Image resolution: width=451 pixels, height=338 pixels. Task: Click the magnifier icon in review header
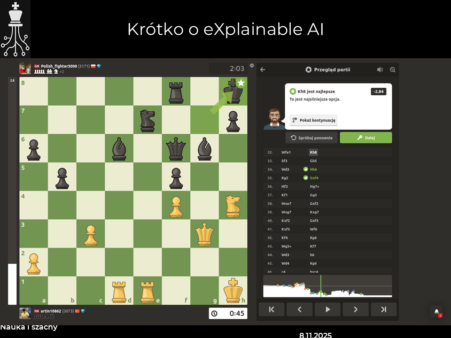tap(393, 69)
